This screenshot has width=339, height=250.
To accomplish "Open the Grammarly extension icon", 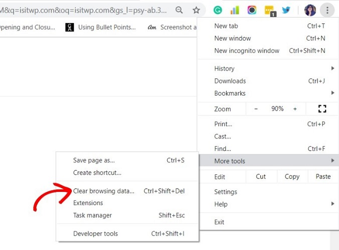I will point(218,10).
